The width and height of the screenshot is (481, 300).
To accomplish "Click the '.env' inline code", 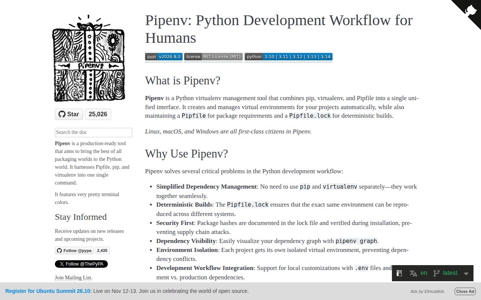I will coord(362,268).
